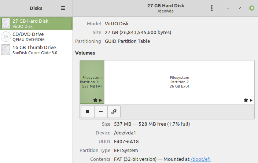The image size is (258, 163).
Task: Delete selected partition using the minus button
Action: click(101, 112)
